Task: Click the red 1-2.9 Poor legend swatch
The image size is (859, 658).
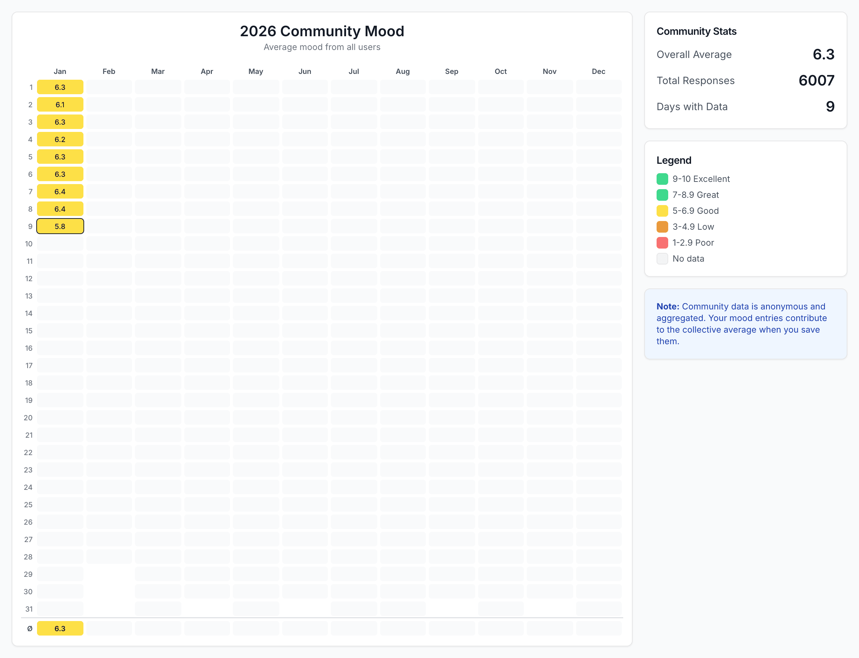Action: (662, 243)
